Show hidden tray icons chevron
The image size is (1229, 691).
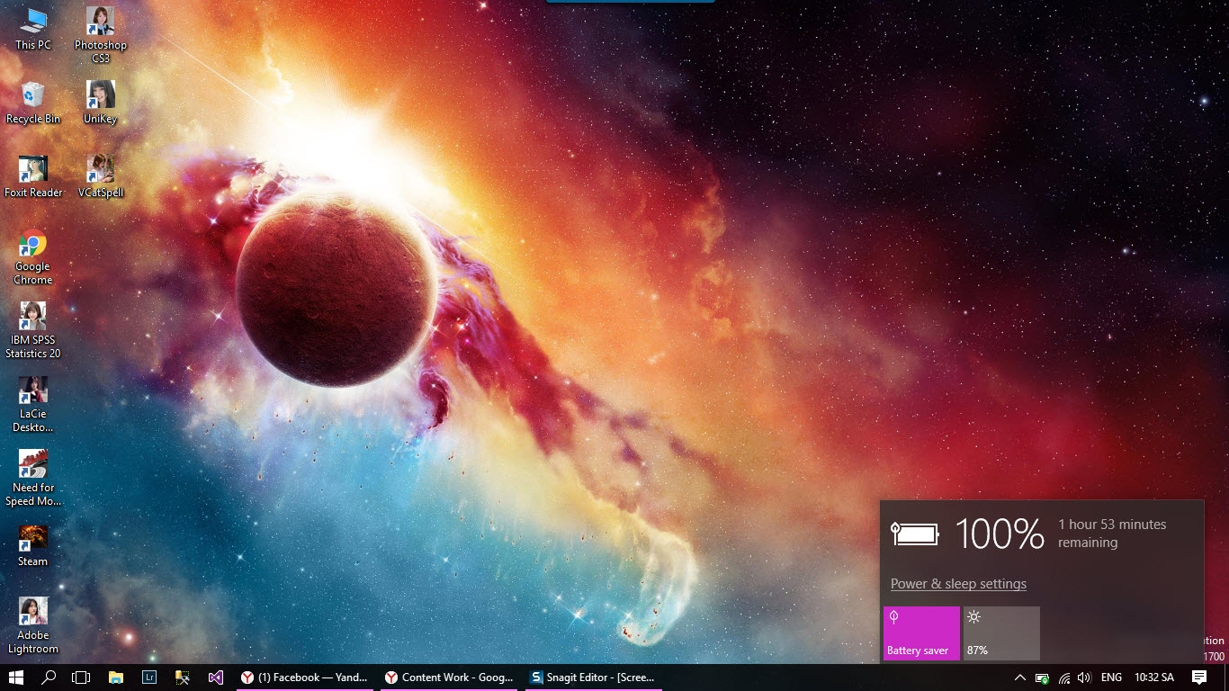[x=1019, y=678]
